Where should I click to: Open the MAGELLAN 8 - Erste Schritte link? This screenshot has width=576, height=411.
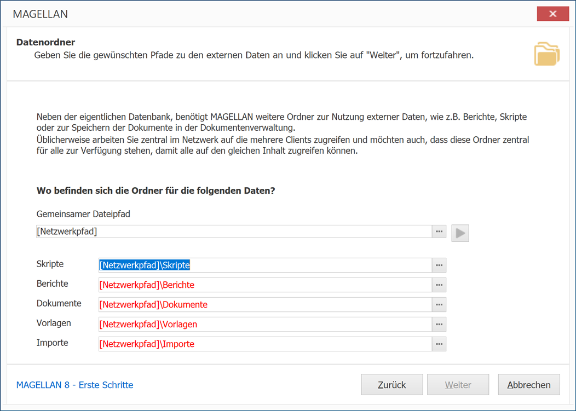click(75, 385)
